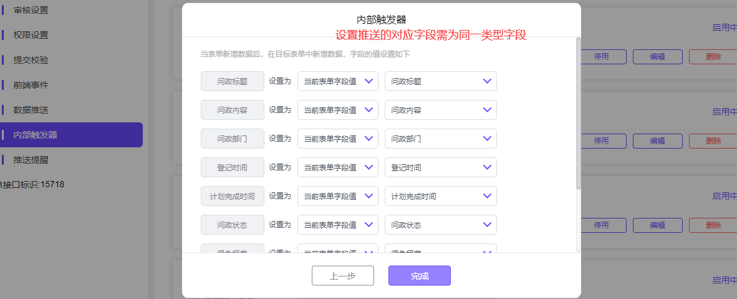Viewport: 737px width, 299px height.
Task: Click the gray 问政标题 field on the left
Action: pyautogui.click(x=232, y=81)
